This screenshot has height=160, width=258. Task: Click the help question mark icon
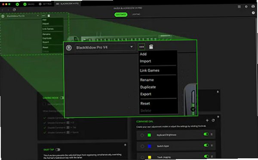pyautogui.click(x=253, y=13)
